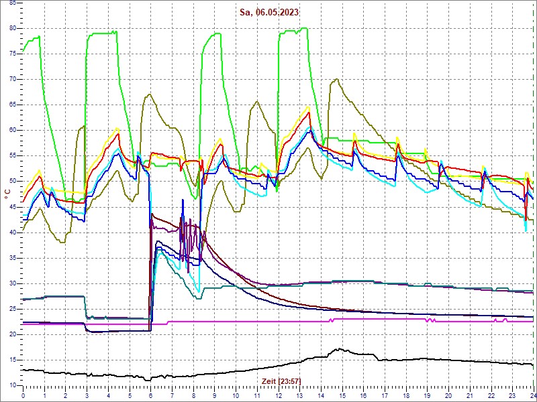
Task: Click hour 11 on the time axis
Action: point(257,395)
